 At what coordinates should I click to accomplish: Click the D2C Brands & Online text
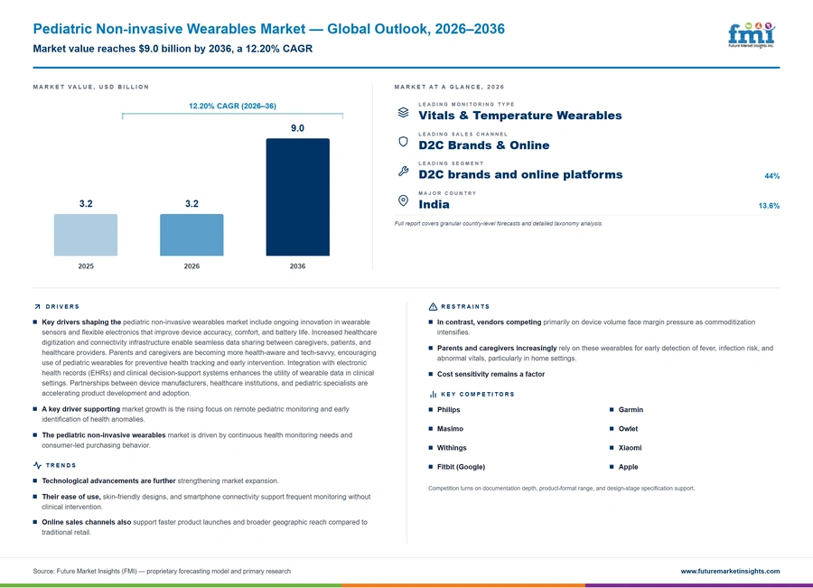tap(484, 145)
